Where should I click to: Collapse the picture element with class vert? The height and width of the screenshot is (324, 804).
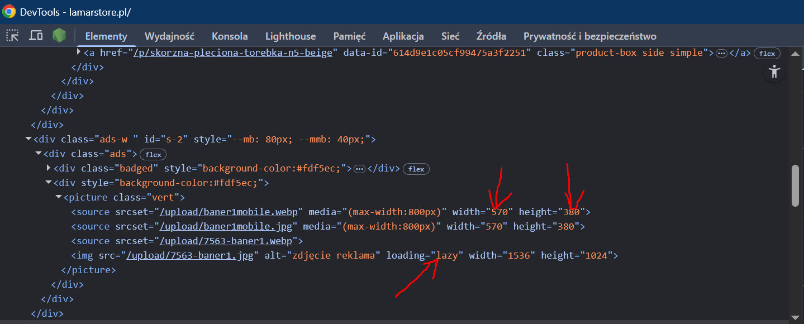[x=58, y=197]
